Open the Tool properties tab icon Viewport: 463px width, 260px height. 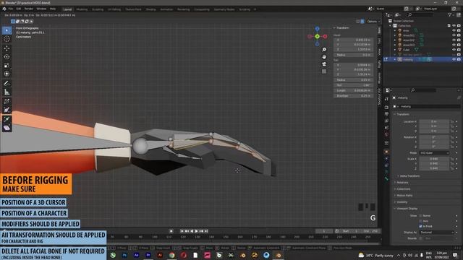pyautogui.click(x=386, y=99)
